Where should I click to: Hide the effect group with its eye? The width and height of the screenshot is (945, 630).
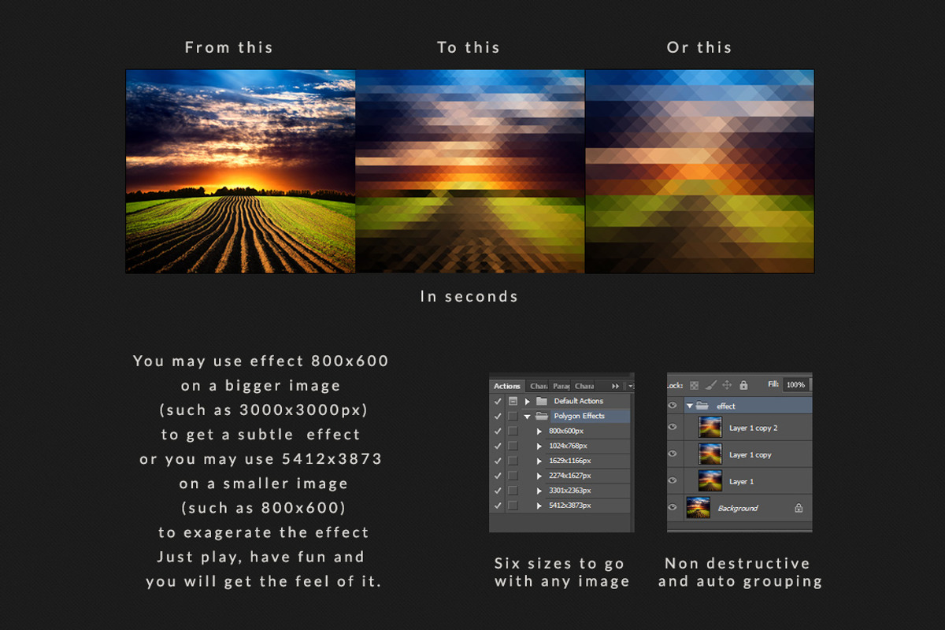673,406
